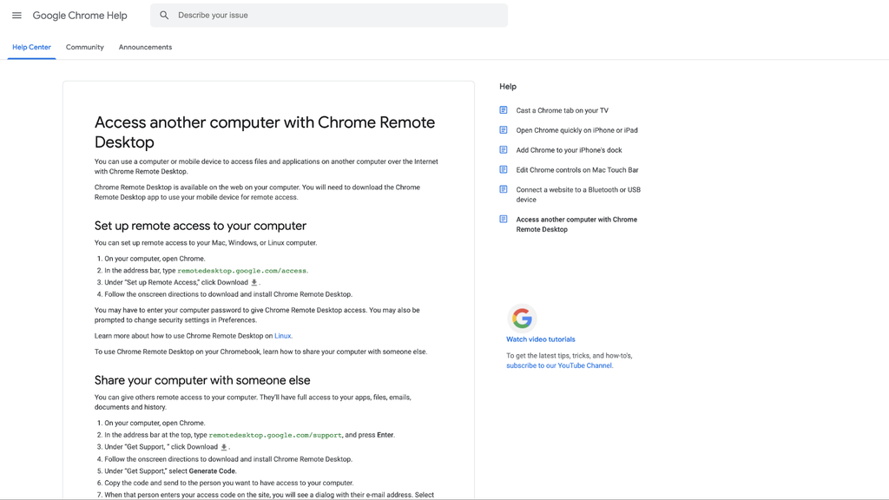Click the Google Chrome Help title to go home
The height and width of the screenshot is (500, 889).
coord(80,15)
